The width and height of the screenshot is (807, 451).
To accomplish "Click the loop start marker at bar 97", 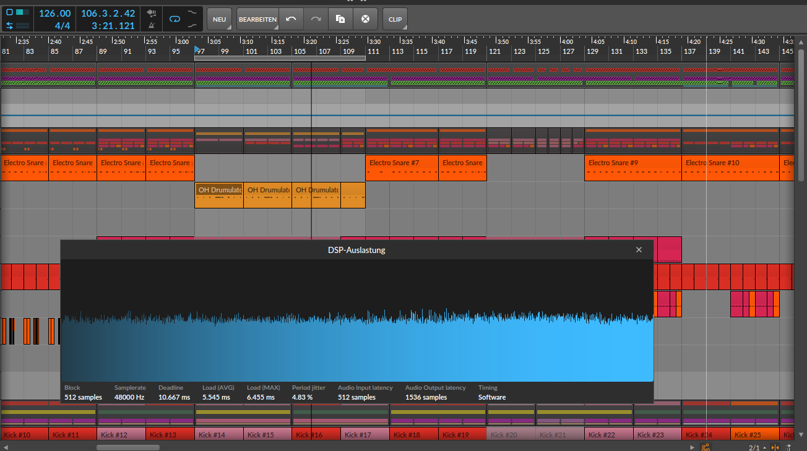I will [197, 49].
